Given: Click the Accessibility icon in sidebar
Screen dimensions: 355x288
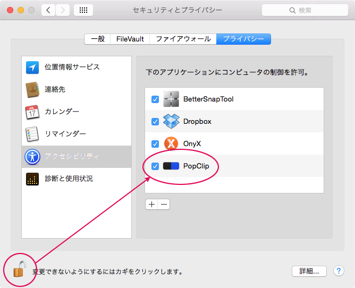Looking at the screenshot, I should tap(32, 156).
